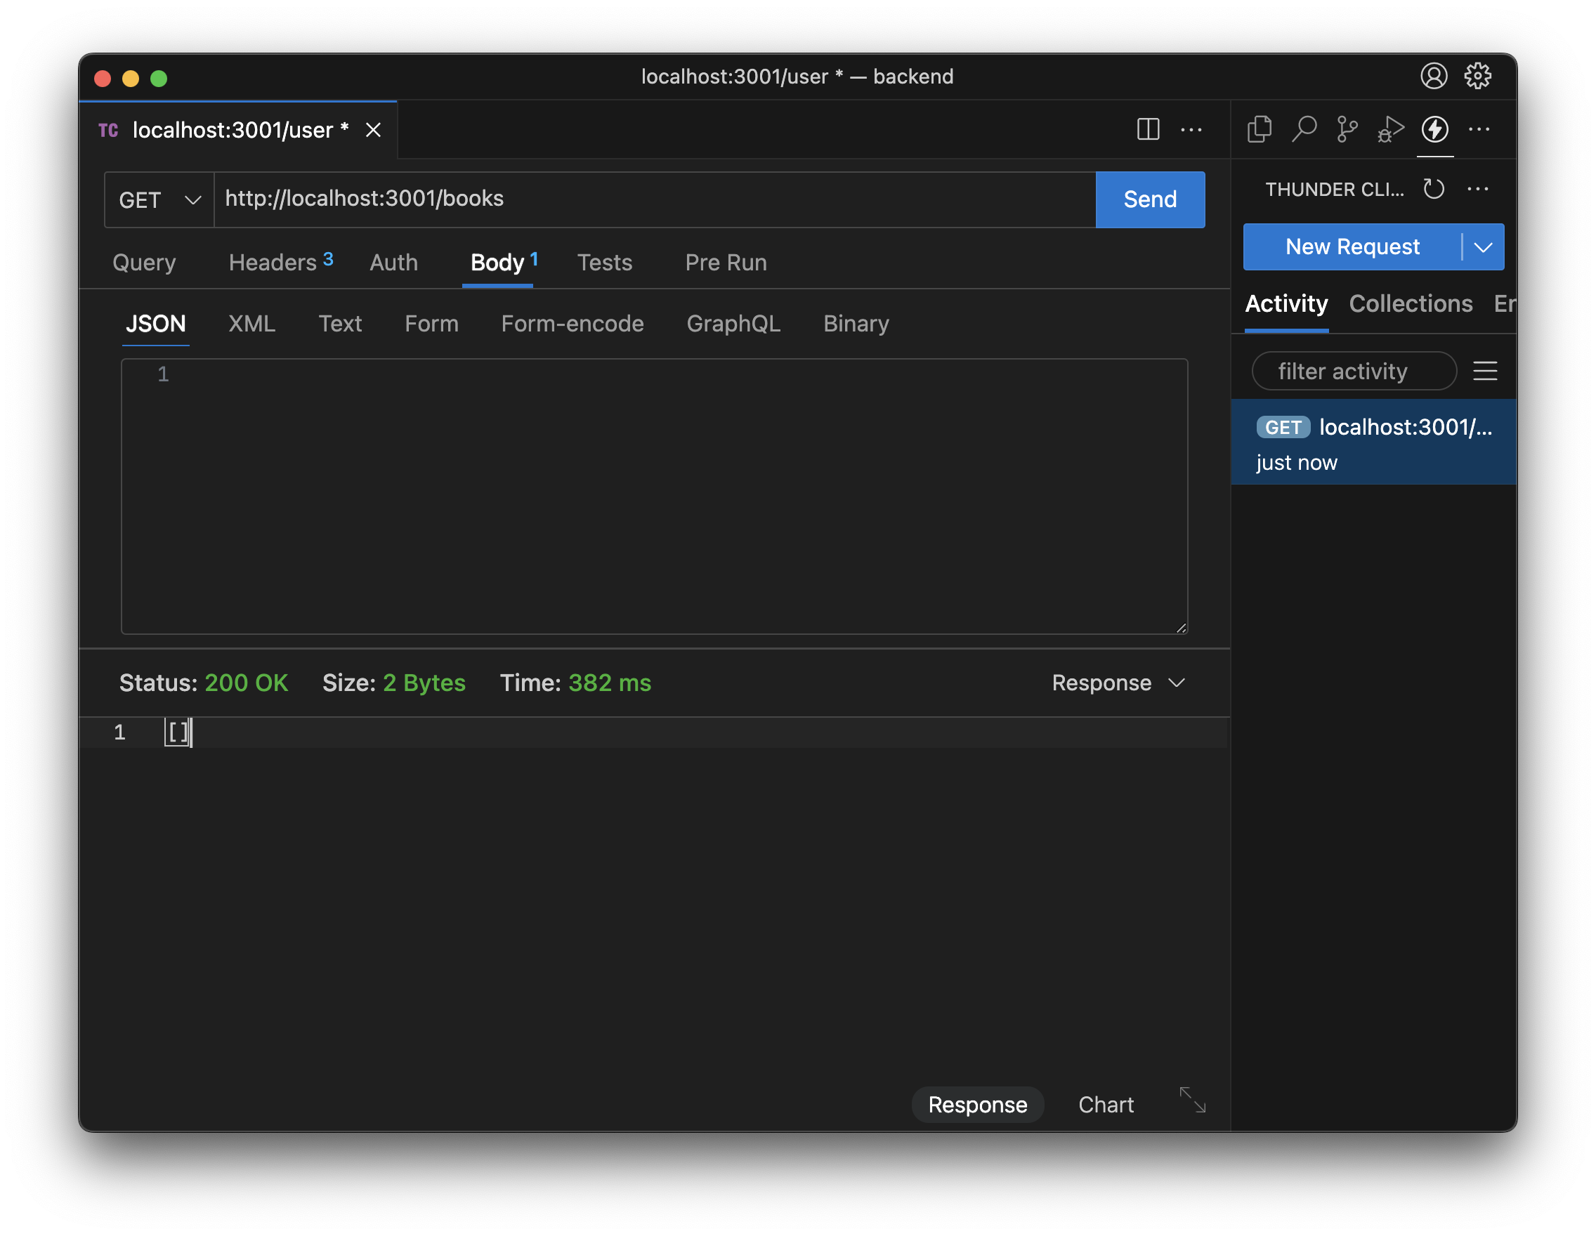Switch to the Collections tab
Viewport: 1596px width, 1236px height.
[x=1411, y=304]
